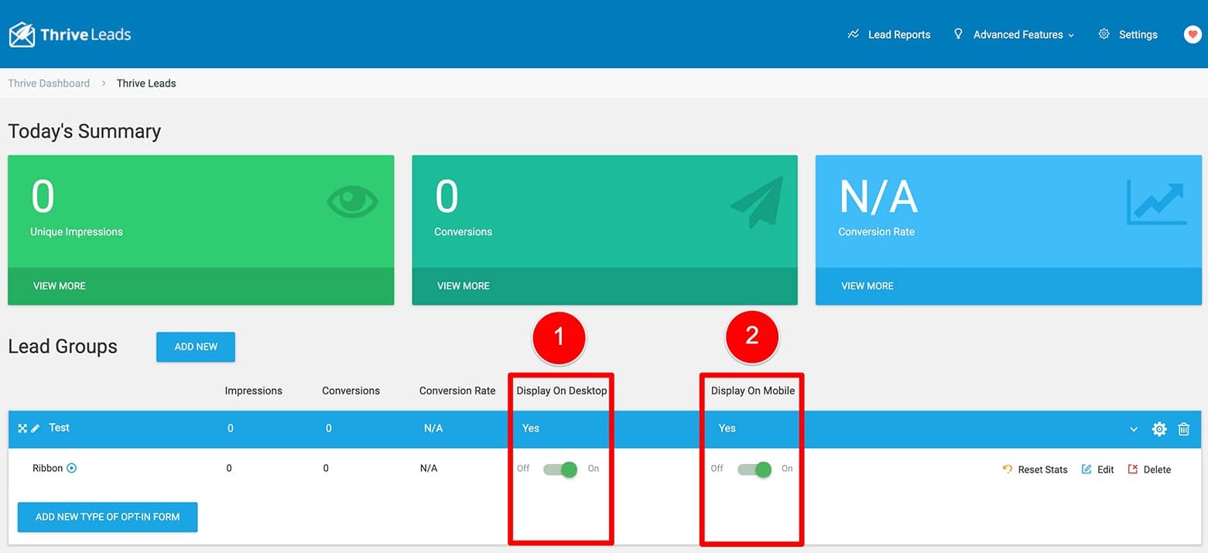Collapse the Test lead group chevron

pos(1134,429)
